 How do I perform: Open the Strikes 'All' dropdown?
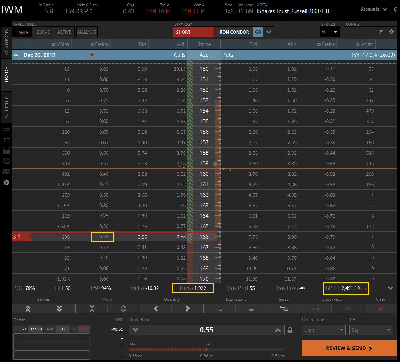(330, 32)
